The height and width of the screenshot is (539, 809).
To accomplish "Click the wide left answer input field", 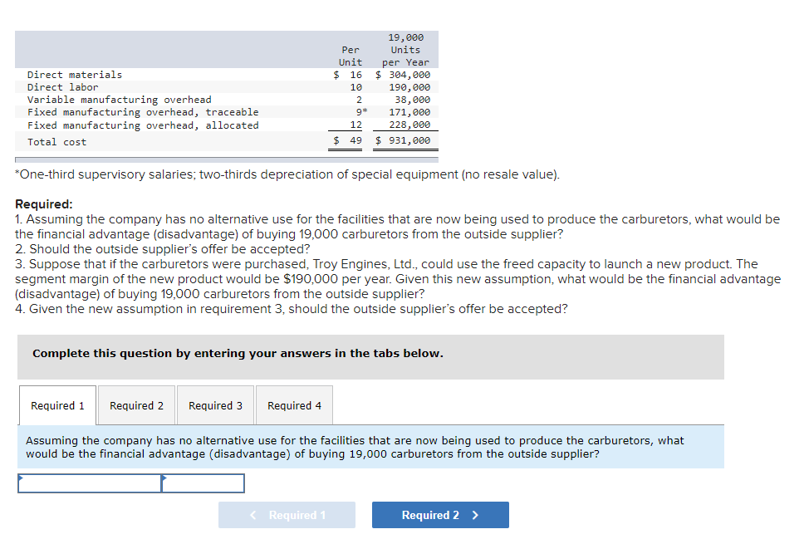I will (x=89, y=483).
